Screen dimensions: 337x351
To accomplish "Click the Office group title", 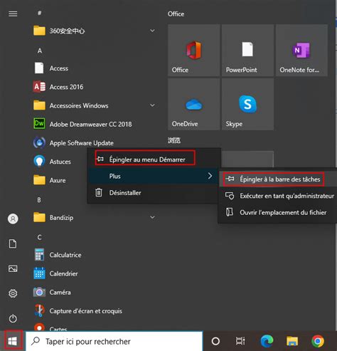I will (x=176, y=14).
